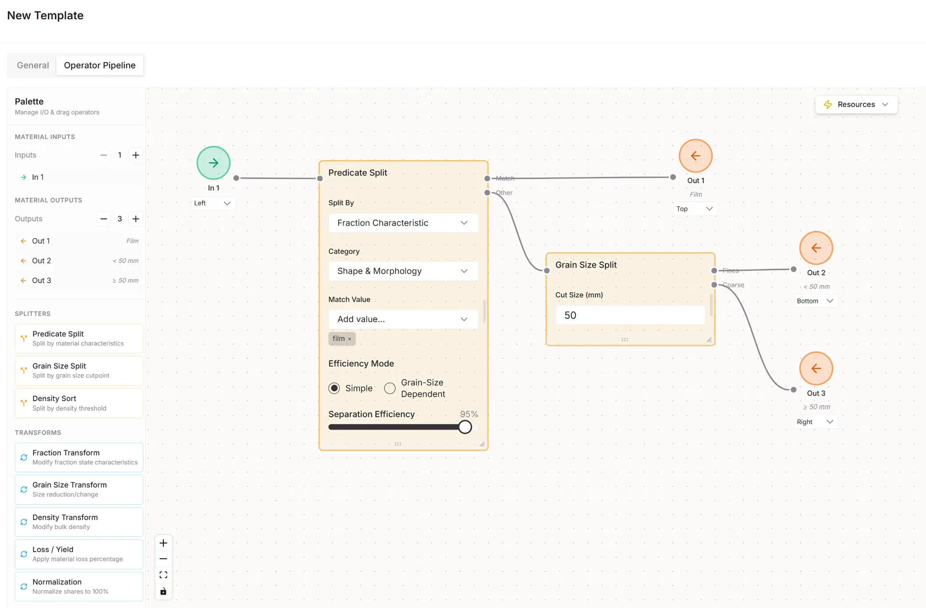Expand the Resources dropdown
Screen dimensions: 926x608
856,104
